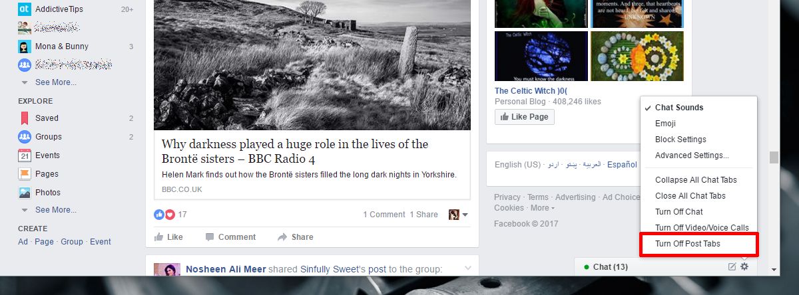Open Saved bookmark icon in Explore
The image size is (799, 295).
[24, 118]
